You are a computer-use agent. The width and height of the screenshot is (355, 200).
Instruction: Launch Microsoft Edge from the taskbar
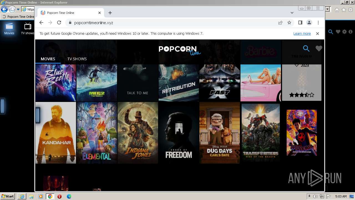point(69,196)
